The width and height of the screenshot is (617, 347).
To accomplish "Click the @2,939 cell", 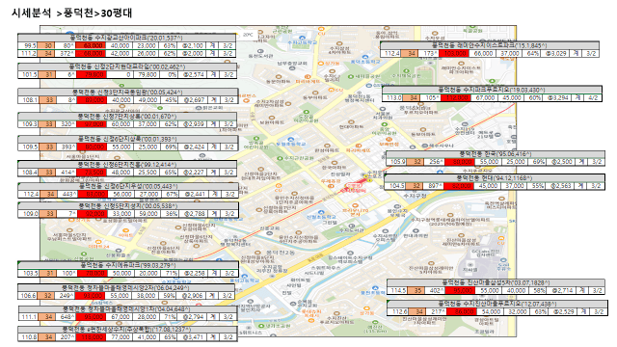I will click(193, 124).
